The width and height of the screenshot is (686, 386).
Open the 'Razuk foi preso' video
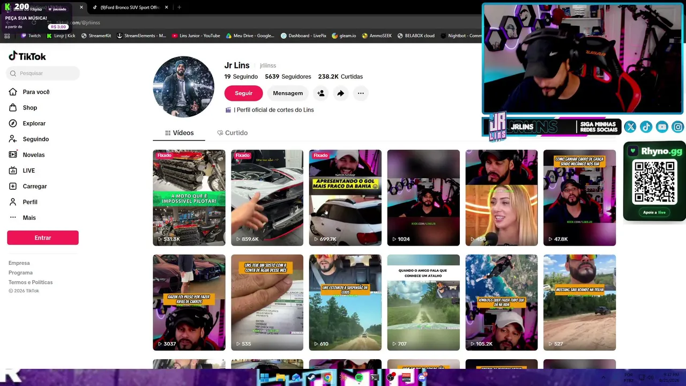pyautogui.click(x=189, y=302)
